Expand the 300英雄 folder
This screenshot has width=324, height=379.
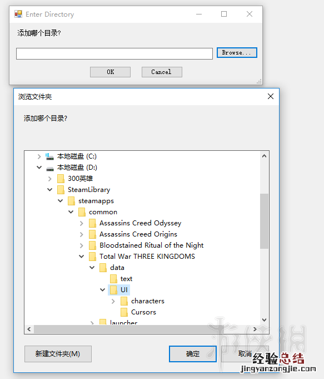click(49, 179)
